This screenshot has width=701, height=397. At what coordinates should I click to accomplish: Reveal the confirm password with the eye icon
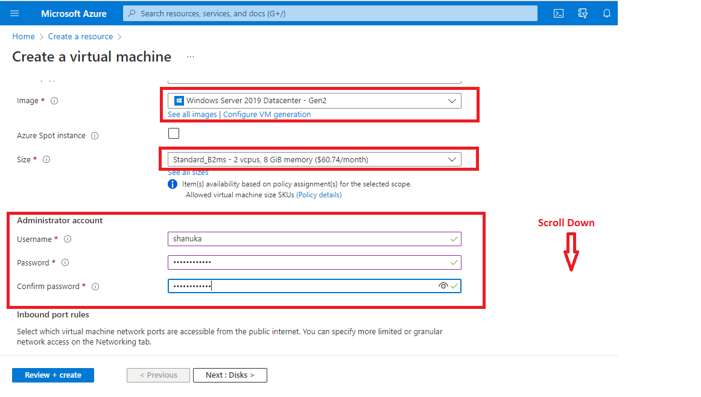click(443, 285)
